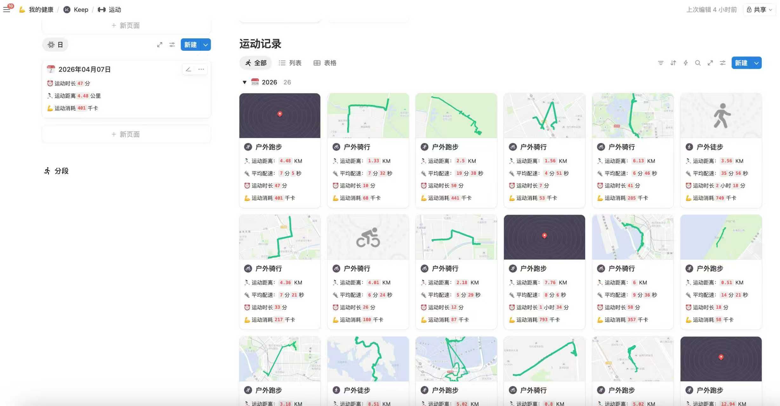Open the 共享 share dropdown
This screenshot has width=780, height=406.
pos(759,10)
